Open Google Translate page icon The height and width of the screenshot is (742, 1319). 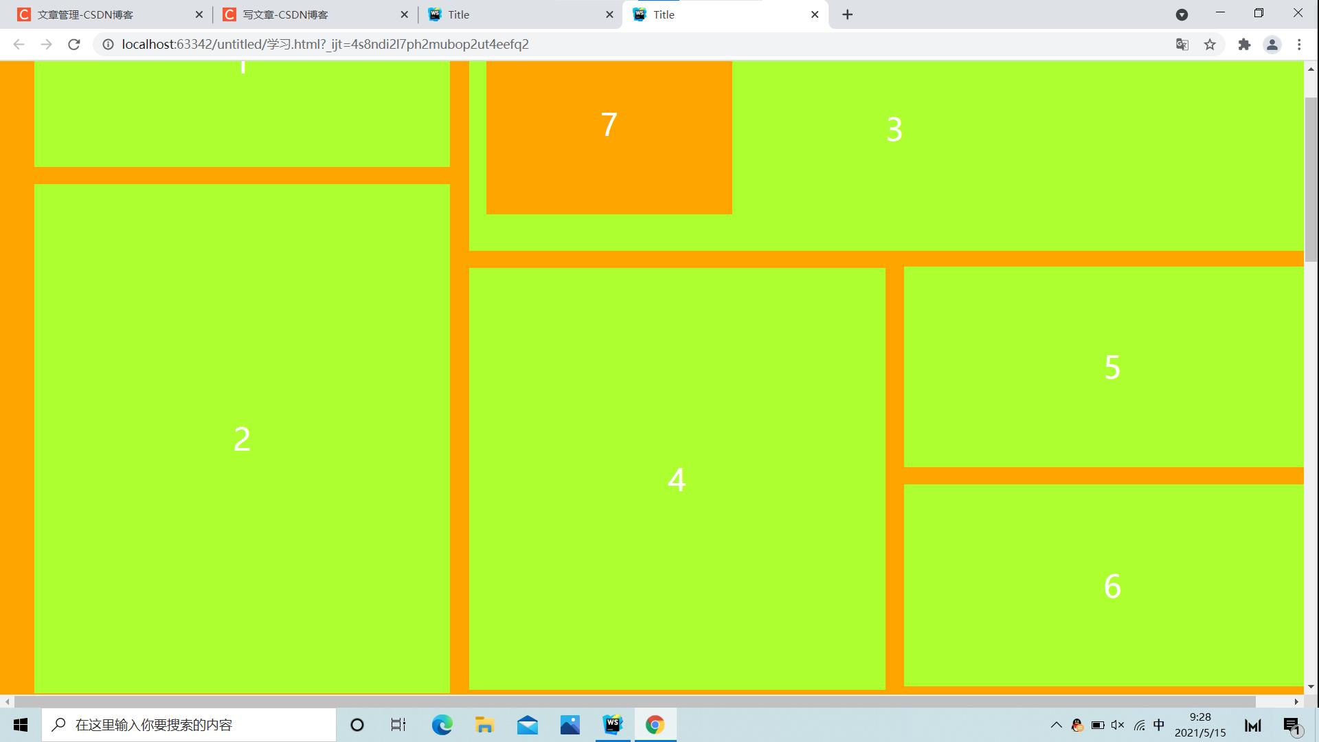1182,45
